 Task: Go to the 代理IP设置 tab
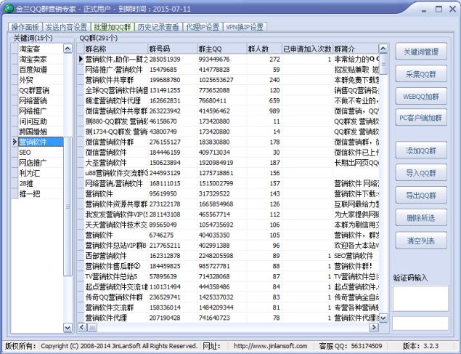pos(203,27)
